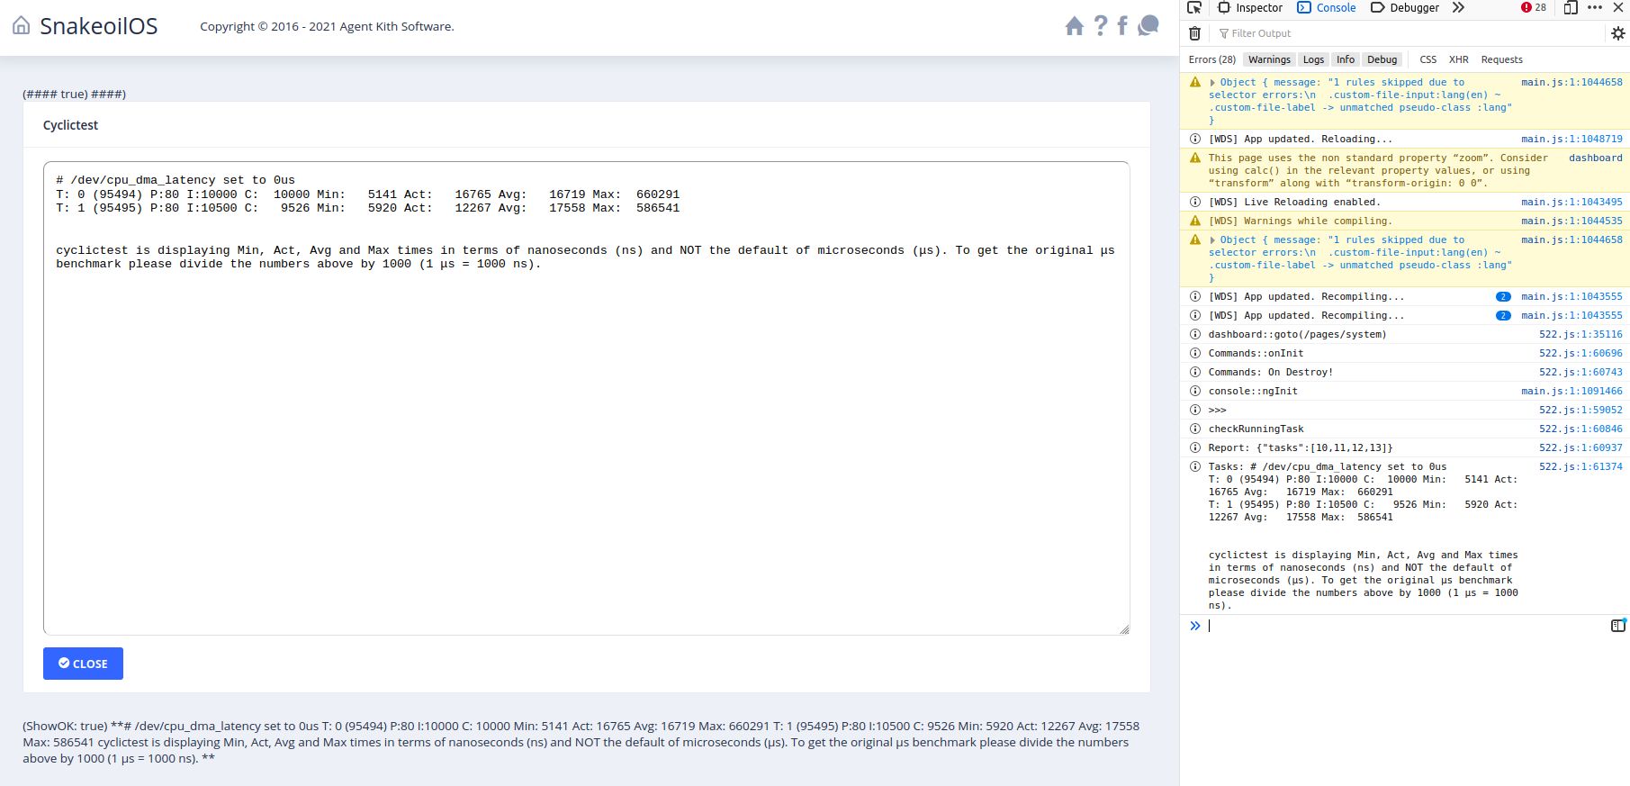Click the SnakeoilOS title text
This screenshot has width=1630, height=786.
[x=98, y=26]
